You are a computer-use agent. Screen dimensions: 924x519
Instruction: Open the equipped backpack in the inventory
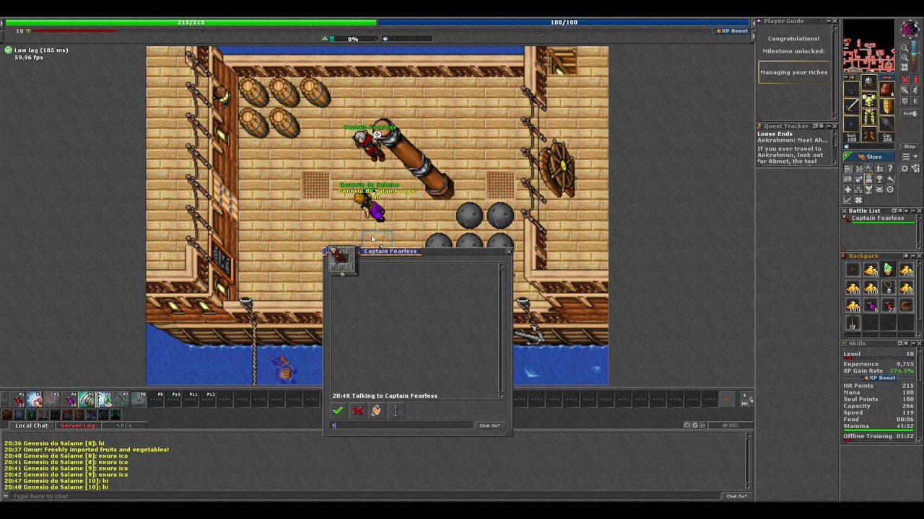886,89
